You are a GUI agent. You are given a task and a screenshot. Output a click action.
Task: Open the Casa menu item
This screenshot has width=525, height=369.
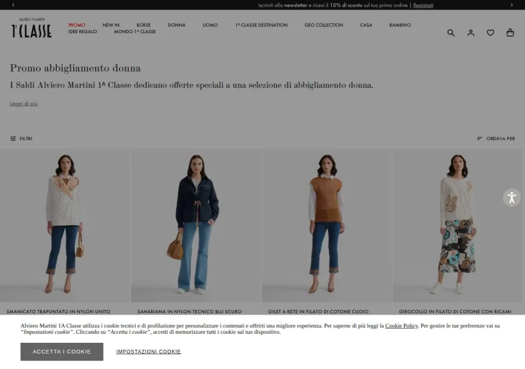(x=366, y=25)
